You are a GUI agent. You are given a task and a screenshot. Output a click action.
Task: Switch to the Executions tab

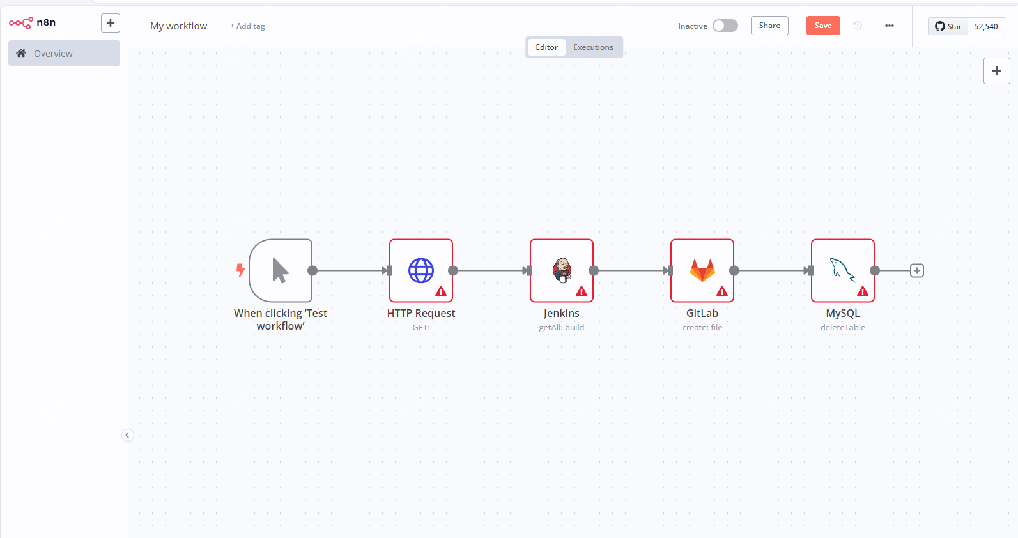point(592,47)
